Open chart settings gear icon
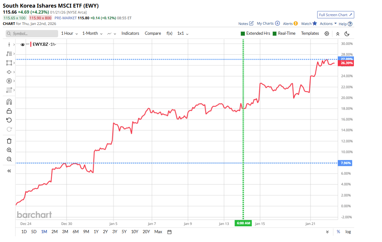Screen dimensions: 382x242 coord(327,33)
